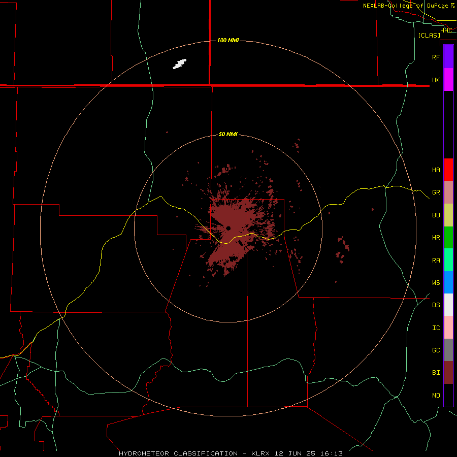Image resolution: width=457 pixels, height=457 pixels.
Task: Click the "ND" legend label
Action: [436, 395]
